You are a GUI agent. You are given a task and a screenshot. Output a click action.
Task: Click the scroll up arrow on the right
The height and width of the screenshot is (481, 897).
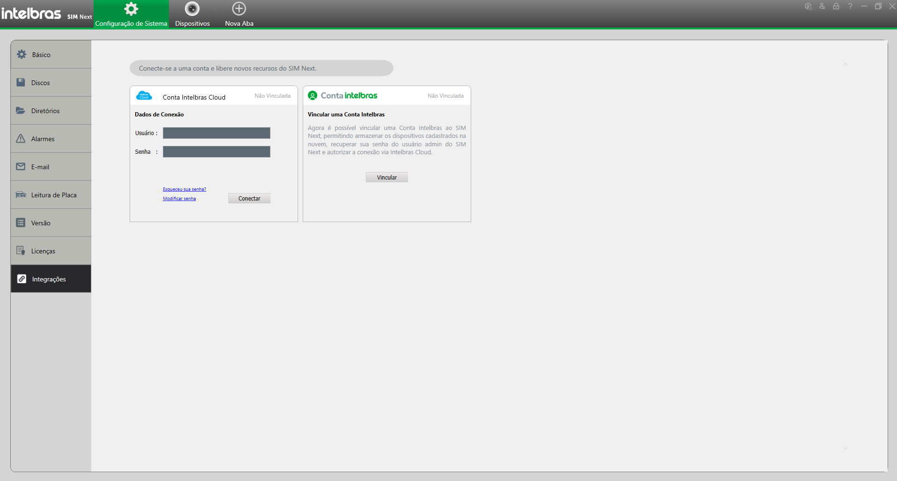point(845,64)
